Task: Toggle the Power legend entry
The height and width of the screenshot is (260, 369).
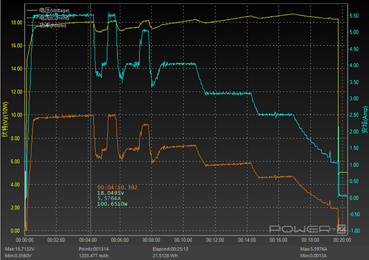Action: (59, 26)
